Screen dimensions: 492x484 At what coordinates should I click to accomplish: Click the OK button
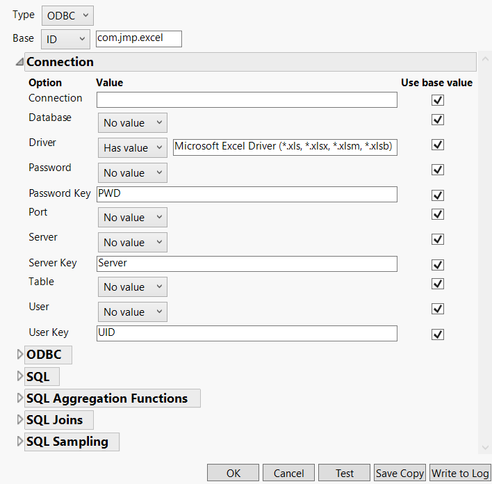click(x=233, y=473)
